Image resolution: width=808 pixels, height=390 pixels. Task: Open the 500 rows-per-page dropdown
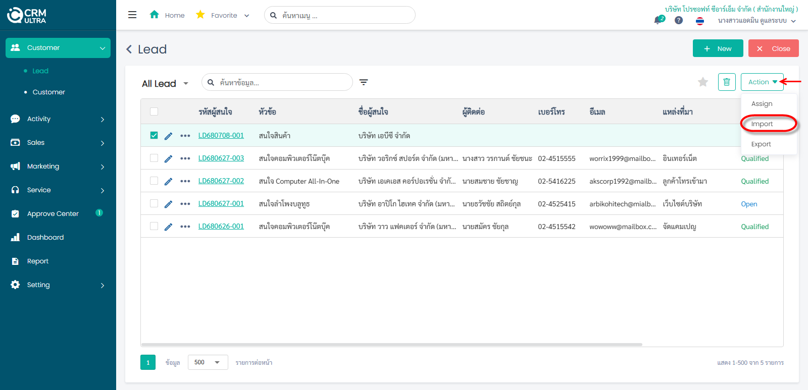tap(208, 362)
